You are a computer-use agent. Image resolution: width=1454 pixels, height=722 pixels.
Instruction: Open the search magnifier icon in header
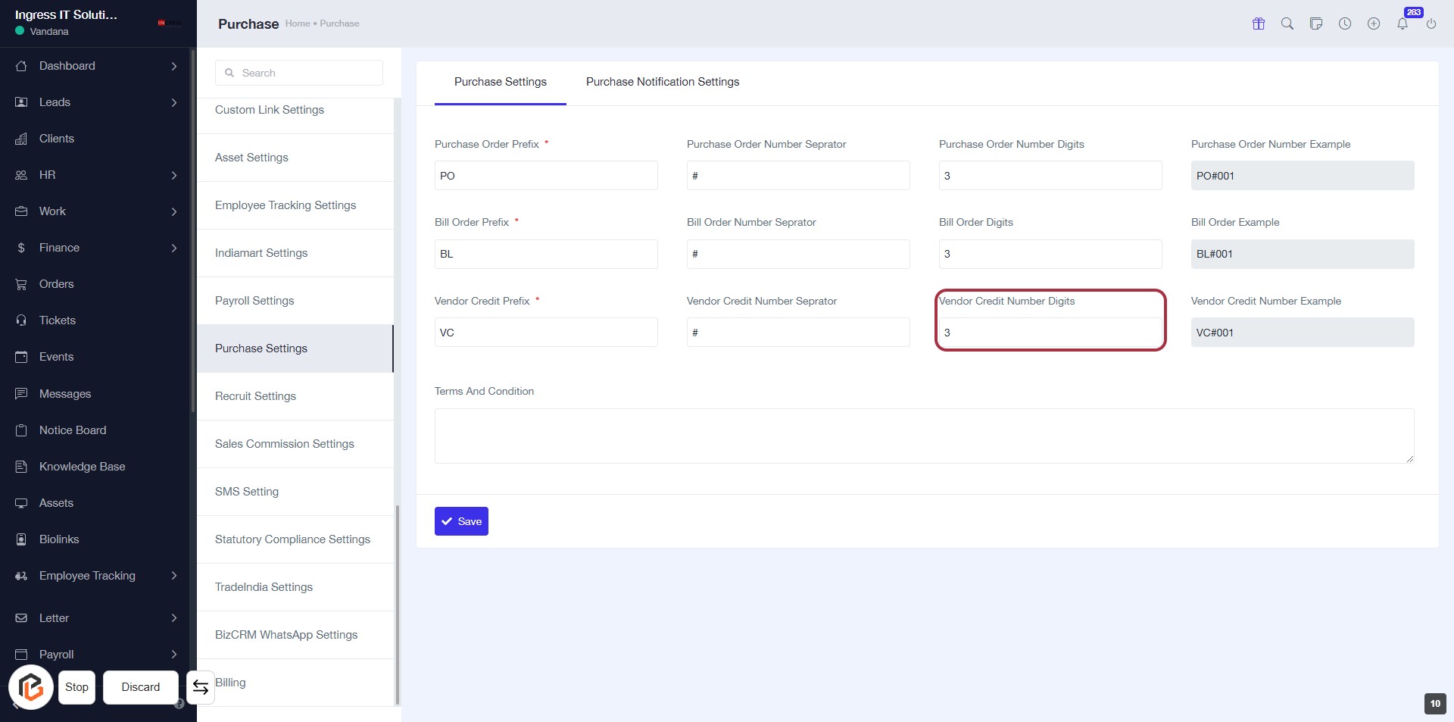pyautogui.click(x=1287, y=23)
